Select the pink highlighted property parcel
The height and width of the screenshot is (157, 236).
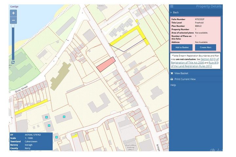click(x=106, y=64)
